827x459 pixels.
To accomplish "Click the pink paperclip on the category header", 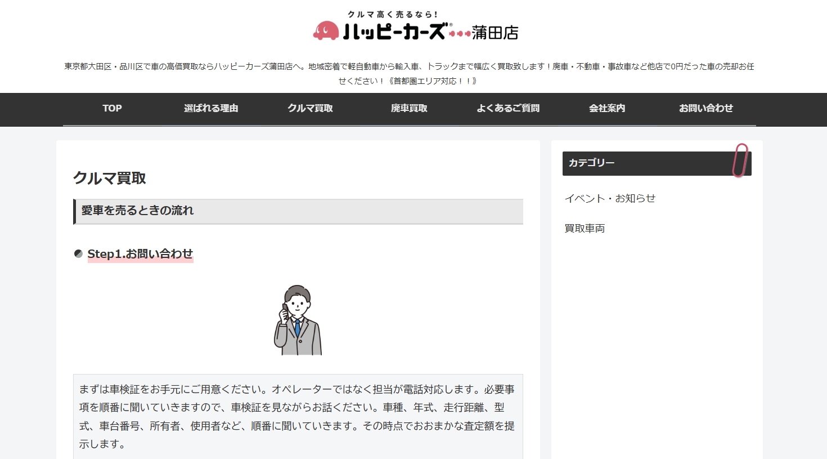I will click(740, 160).
